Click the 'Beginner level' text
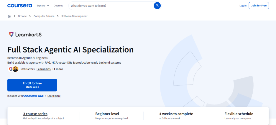276x125 pixels. [x=107, y=114]
